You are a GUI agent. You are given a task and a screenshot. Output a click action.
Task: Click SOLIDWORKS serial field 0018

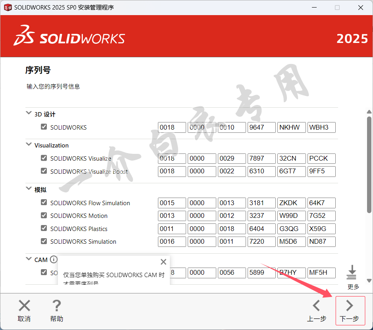172,128
